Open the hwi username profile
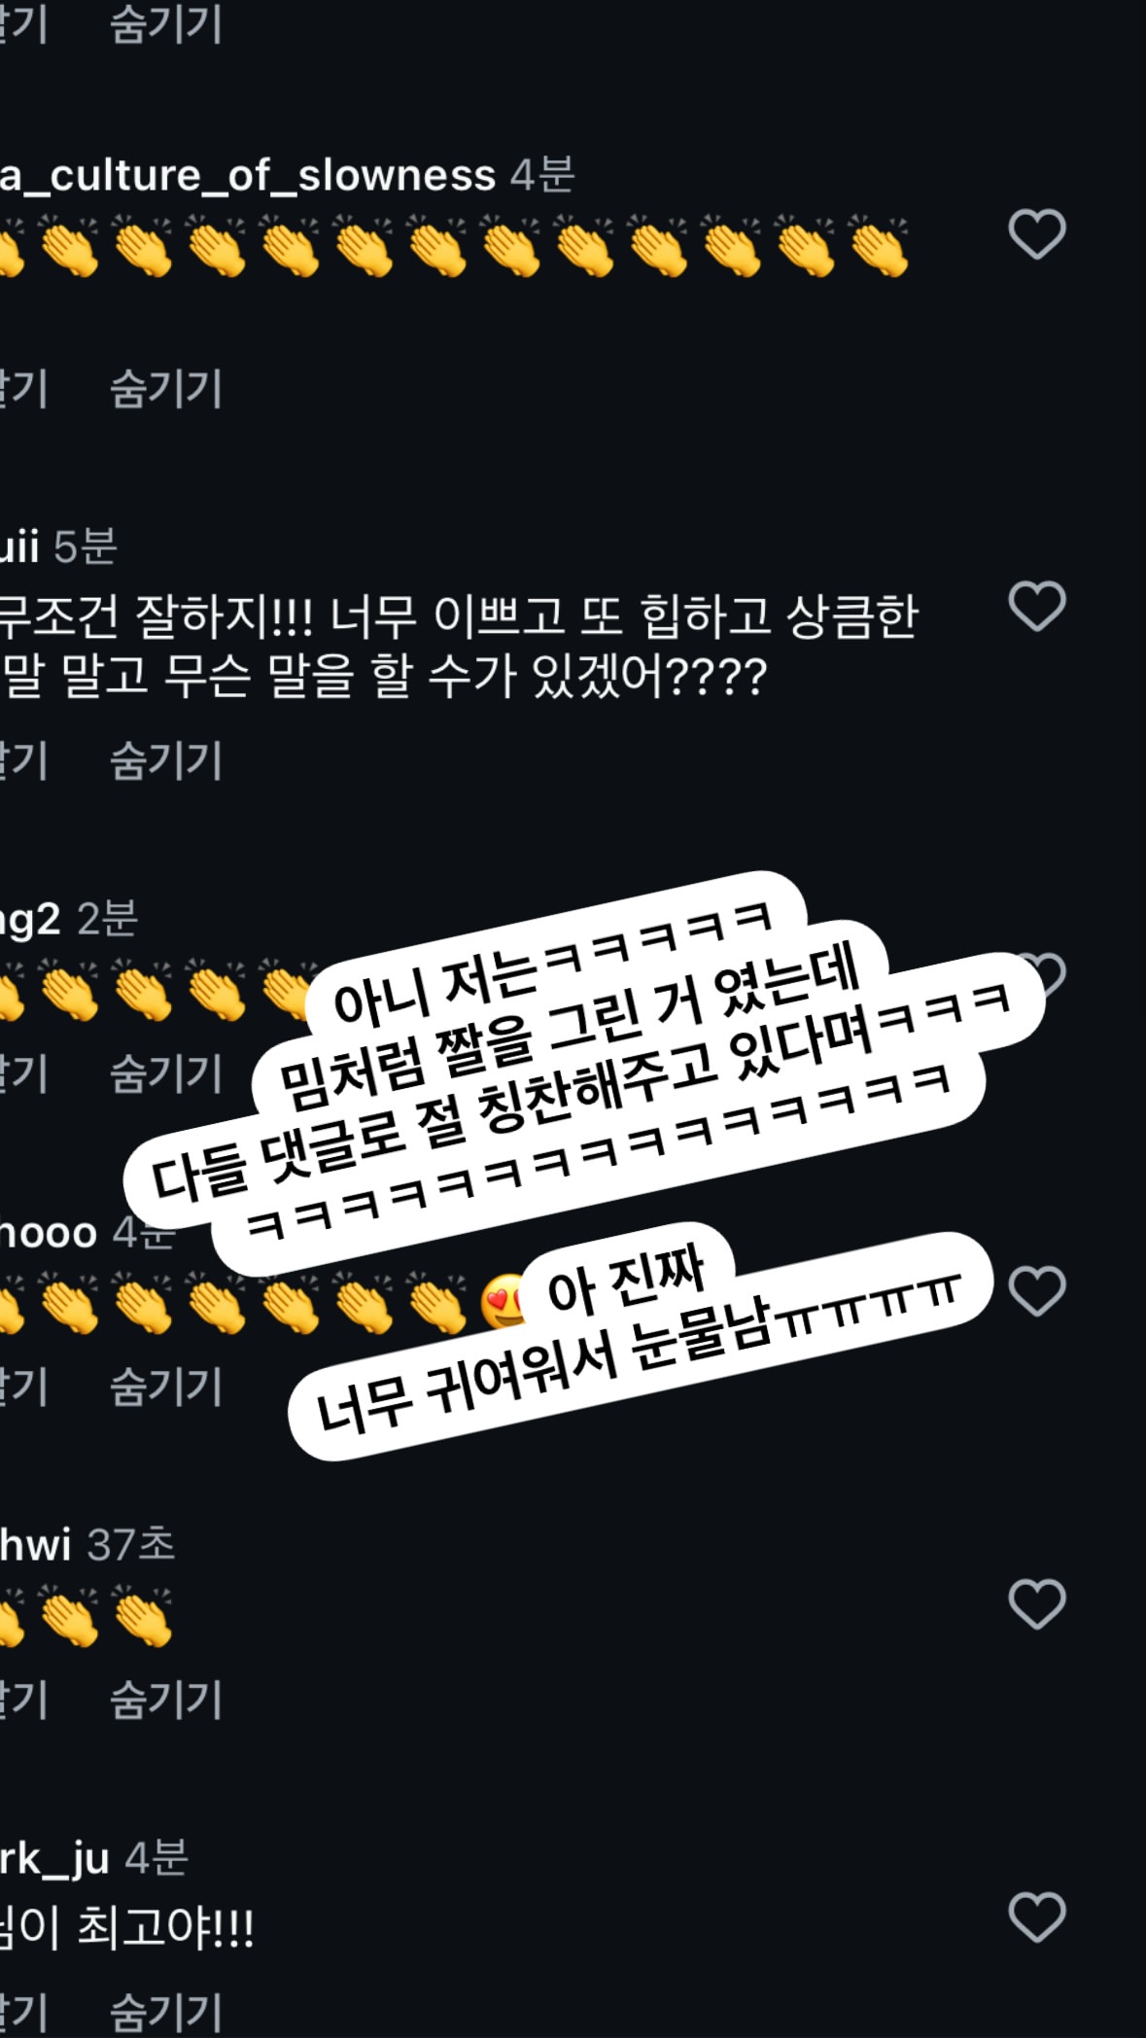This screenshot has height=2038, width=1146. tap(36, 1545)
